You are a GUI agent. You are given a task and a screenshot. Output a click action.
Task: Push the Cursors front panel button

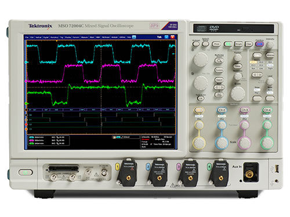[219, 70]
